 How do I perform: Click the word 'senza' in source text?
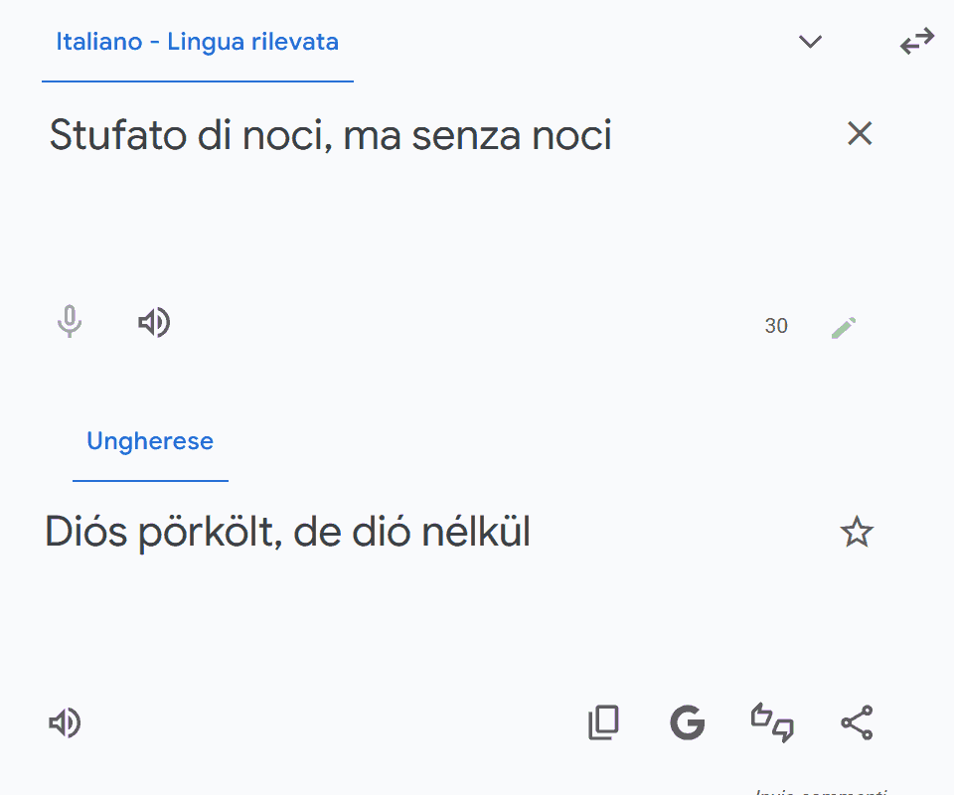(459, 136)
